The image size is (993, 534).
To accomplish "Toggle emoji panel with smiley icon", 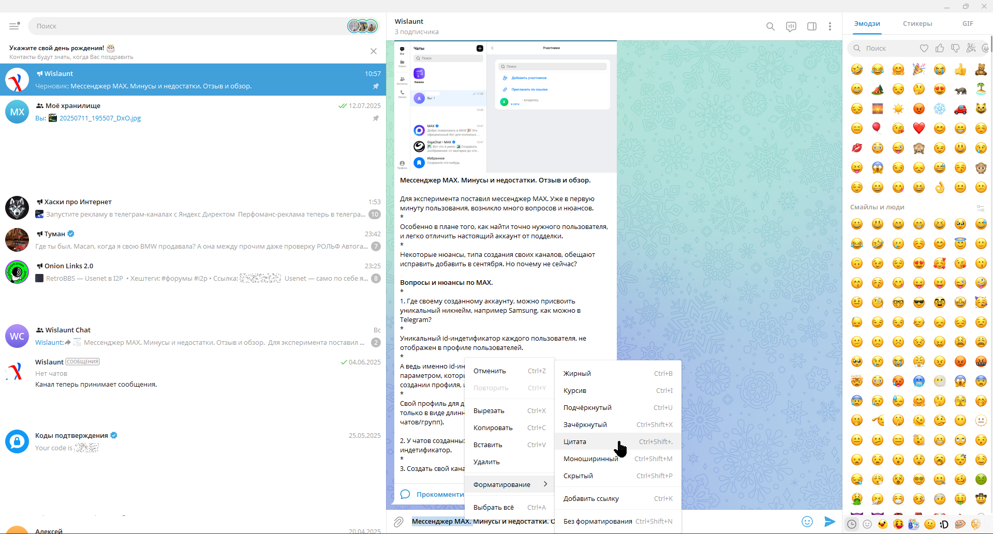I will [x=807, y=521].
